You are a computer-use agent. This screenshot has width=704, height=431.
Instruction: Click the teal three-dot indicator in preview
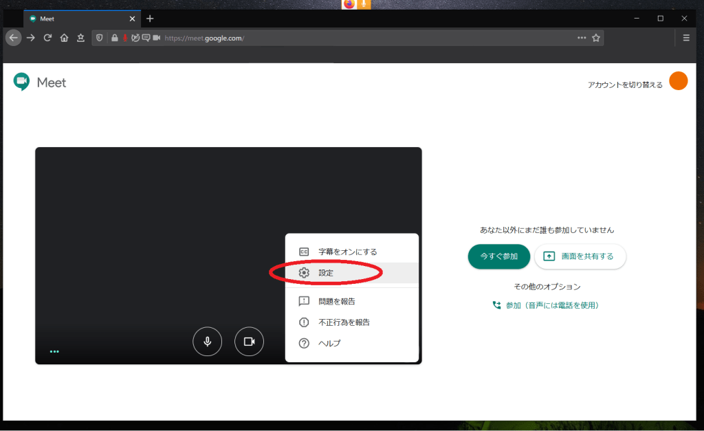[x=54, y=351]
